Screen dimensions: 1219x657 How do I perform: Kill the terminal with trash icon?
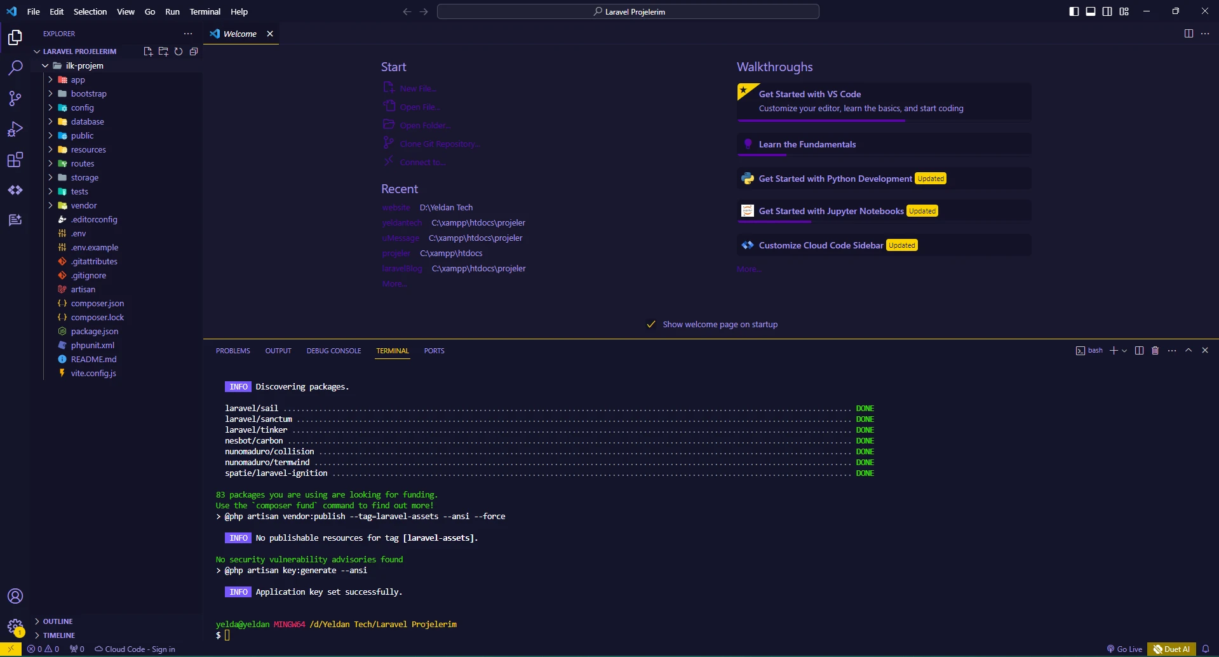(1155, 351)
